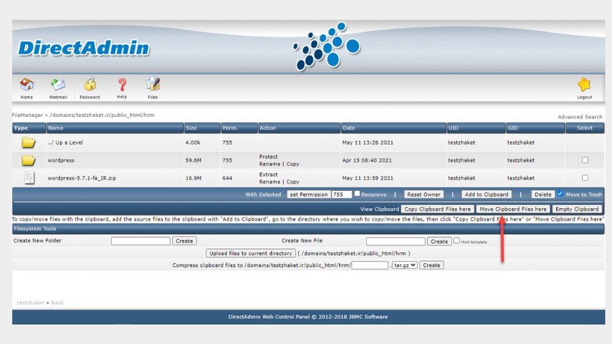Uncheck the Move to Trash checkbox
The width and height of the screenshot is (612, 344).
pyautogui.click(x=560, y=193)
